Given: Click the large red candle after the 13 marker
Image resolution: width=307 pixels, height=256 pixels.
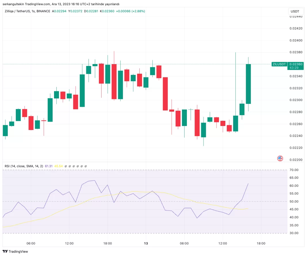Looking at the screenshot, I should tap(165, 94).
